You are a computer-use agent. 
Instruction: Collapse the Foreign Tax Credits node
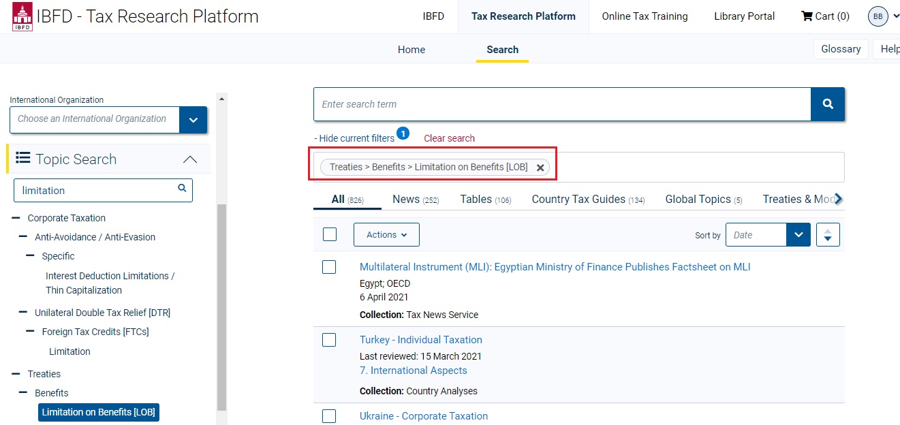pyautogui.click(x=30, y=332)
